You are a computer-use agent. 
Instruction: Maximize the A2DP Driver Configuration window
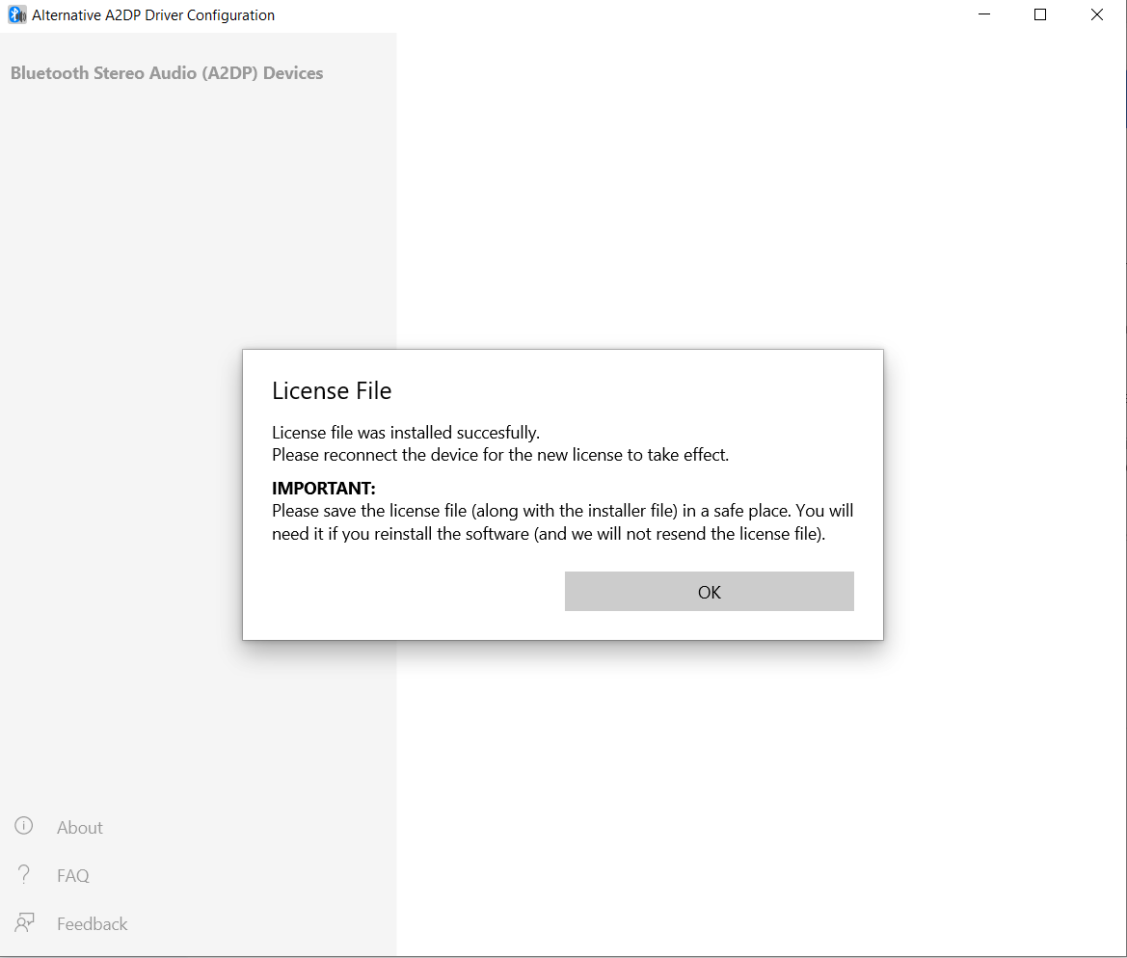coord(1040,14)
